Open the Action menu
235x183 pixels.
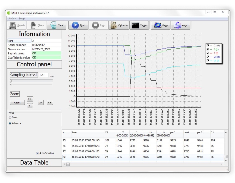(12, 19)
